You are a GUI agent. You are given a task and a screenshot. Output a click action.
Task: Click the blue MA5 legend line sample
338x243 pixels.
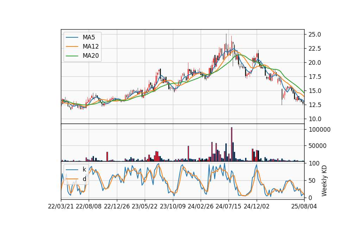click(x=72, y=37)
